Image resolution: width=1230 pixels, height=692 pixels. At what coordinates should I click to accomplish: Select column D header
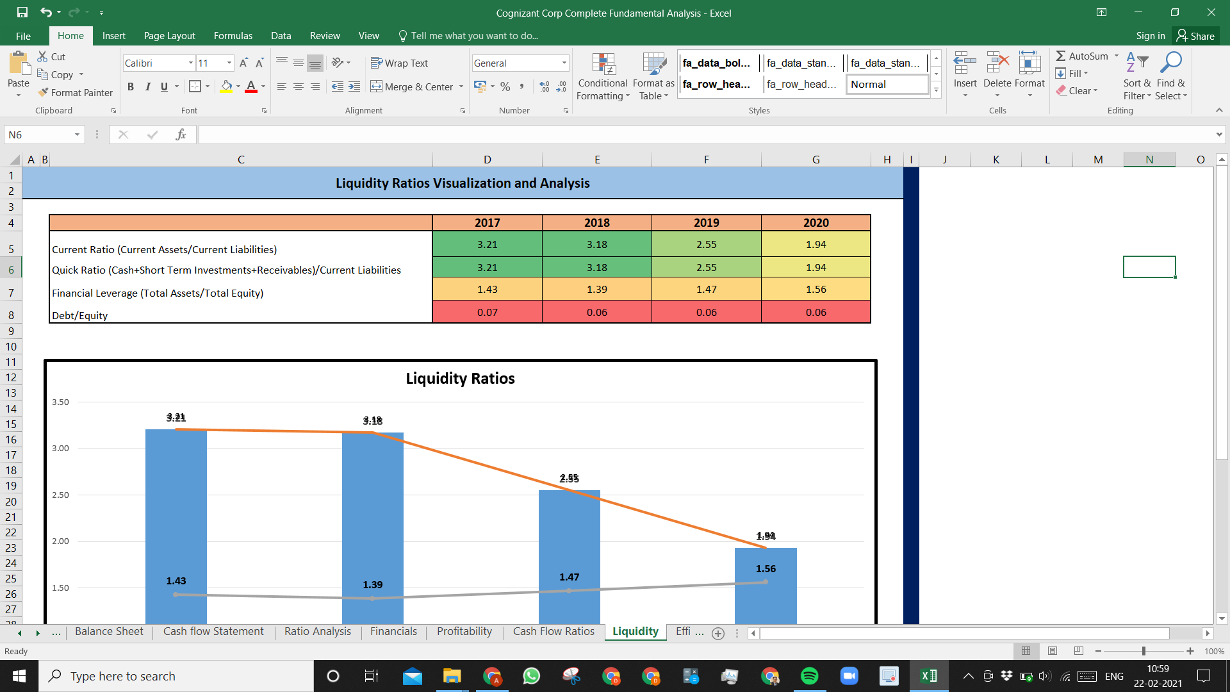coord(488,160)
